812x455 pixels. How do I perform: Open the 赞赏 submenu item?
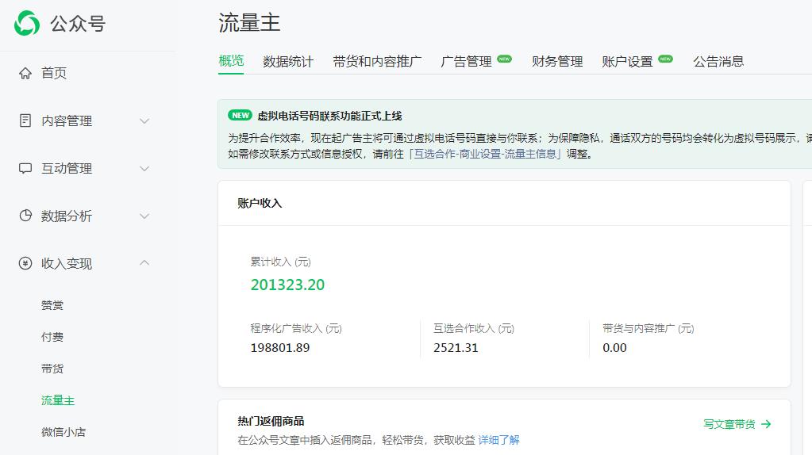click(52, 305)
